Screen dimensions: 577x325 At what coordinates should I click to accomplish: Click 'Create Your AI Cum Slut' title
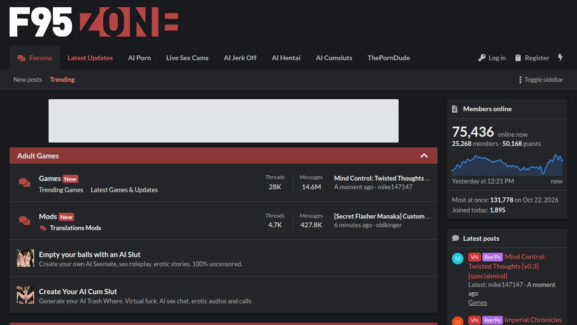click(x=78, y=291)
